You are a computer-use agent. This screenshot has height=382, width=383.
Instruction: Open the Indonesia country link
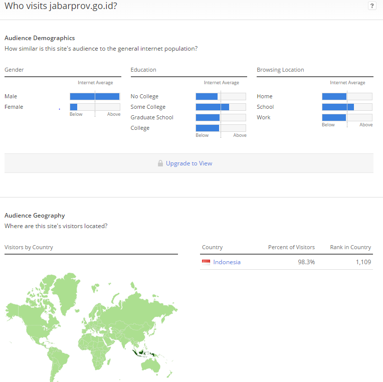[x=227, y=262]
